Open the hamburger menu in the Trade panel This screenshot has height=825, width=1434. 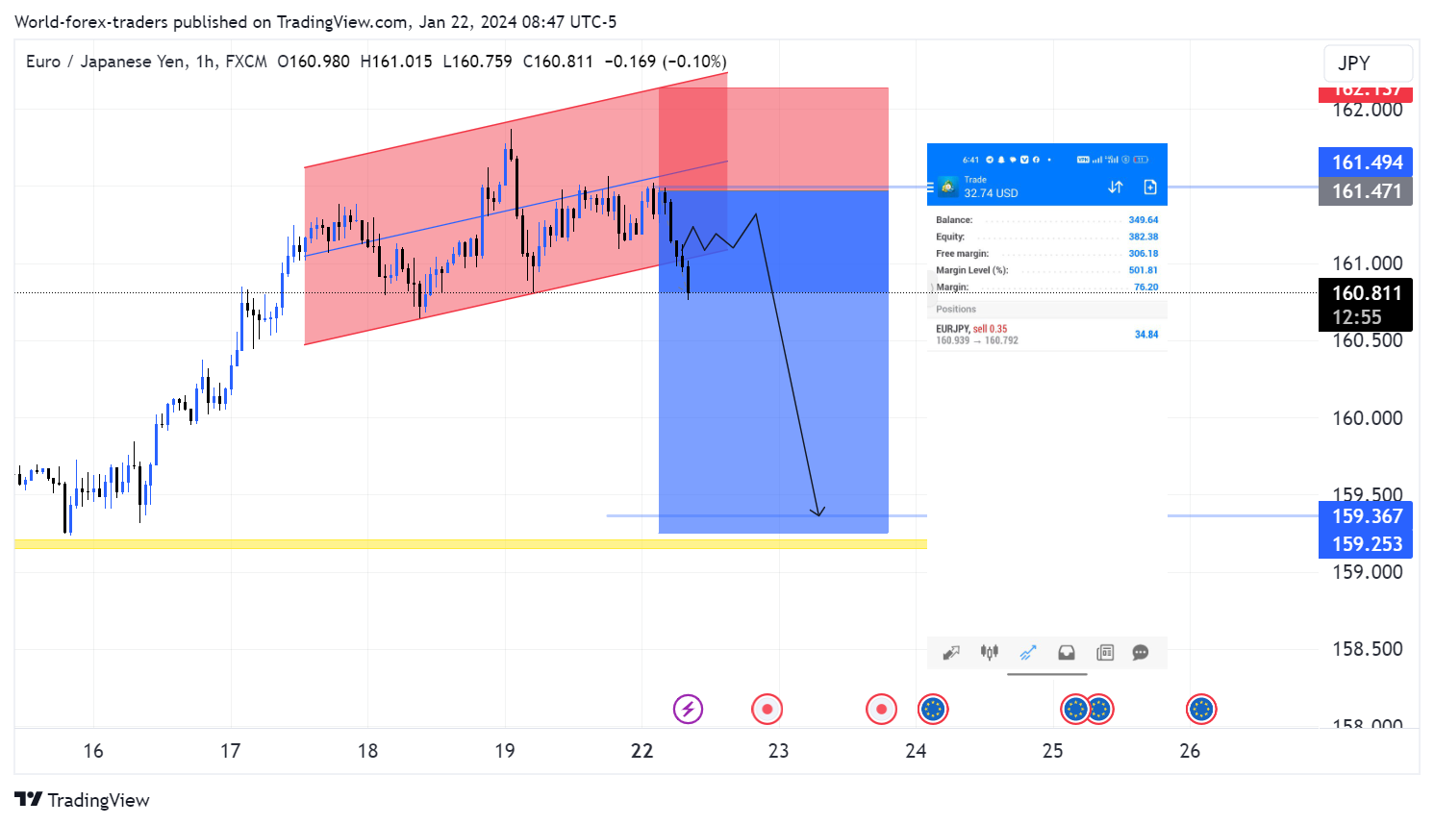coord(931,187)
